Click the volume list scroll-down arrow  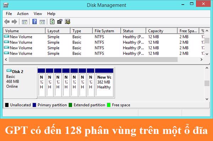207,54
